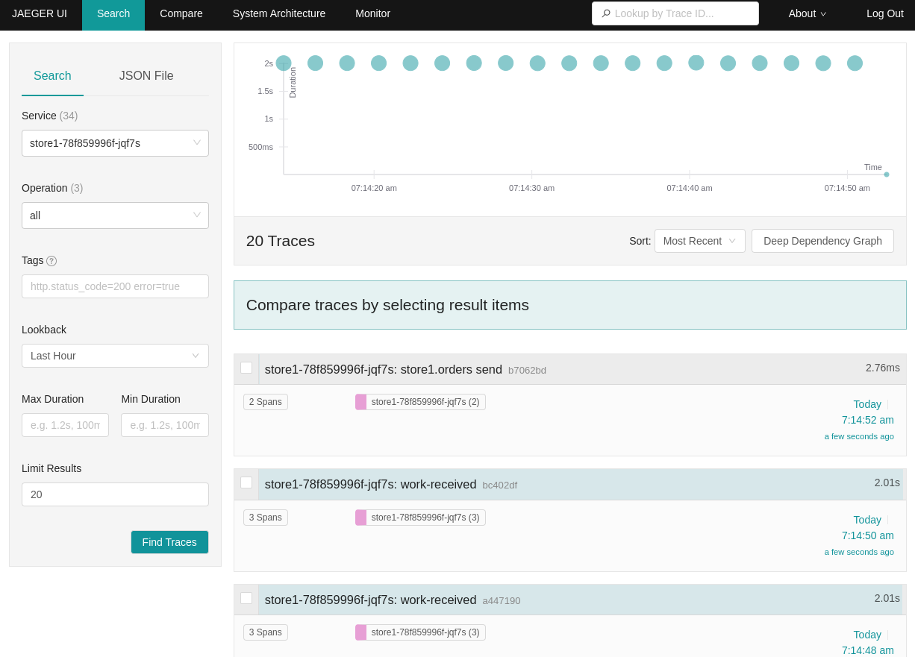Screen dimensions: 915x657
Task: Click Log Out in the top bar
Action: (x=885, y=13)
